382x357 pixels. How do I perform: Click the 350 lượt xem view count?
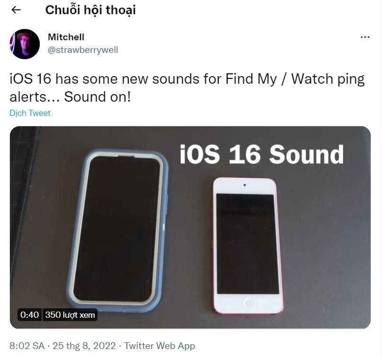70,314
